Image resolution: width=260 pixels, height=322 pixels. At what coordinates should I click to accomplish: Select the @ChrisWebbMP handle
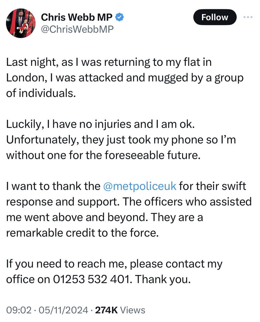(x=77, y=29)
